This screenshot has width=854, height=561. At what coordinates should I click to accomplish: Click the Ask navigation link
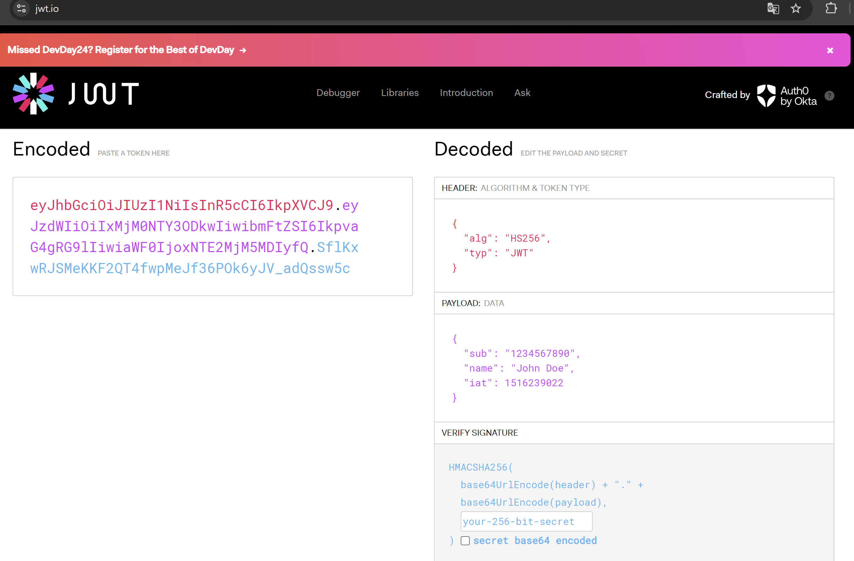tap(522, 93)
